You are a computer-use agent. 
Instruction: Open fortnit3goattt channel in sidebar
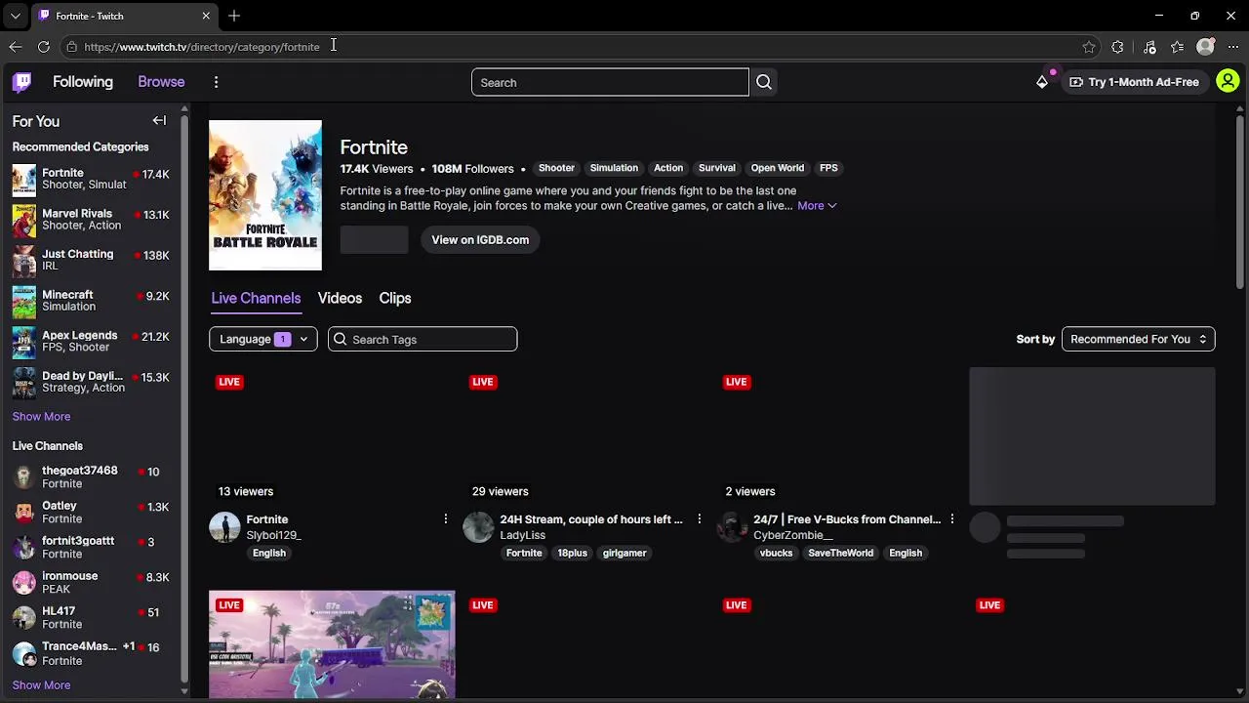91,548
